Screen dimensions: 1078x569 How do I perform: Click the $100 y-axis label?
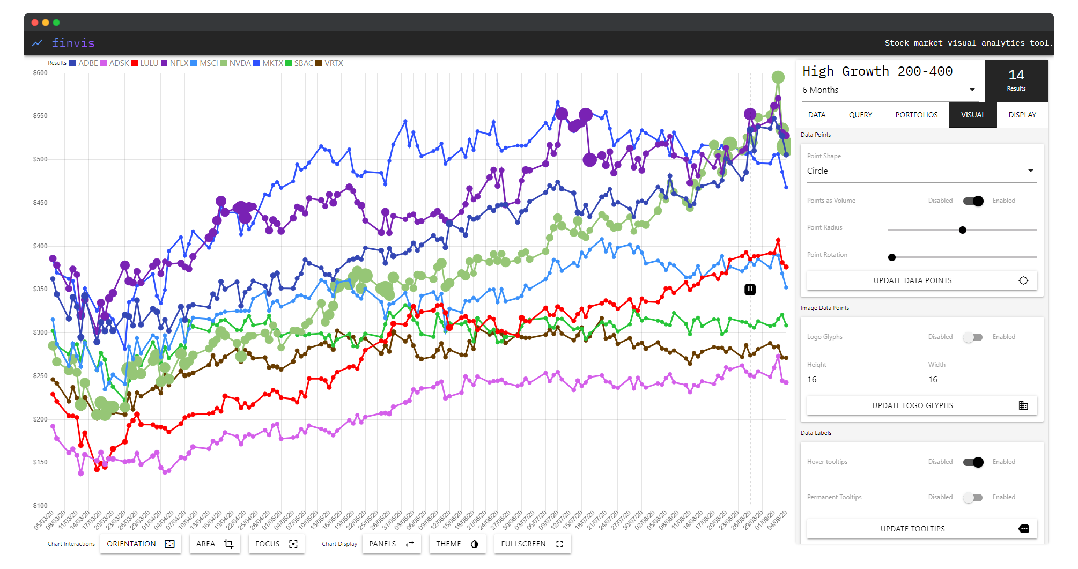tap(40, 506)
